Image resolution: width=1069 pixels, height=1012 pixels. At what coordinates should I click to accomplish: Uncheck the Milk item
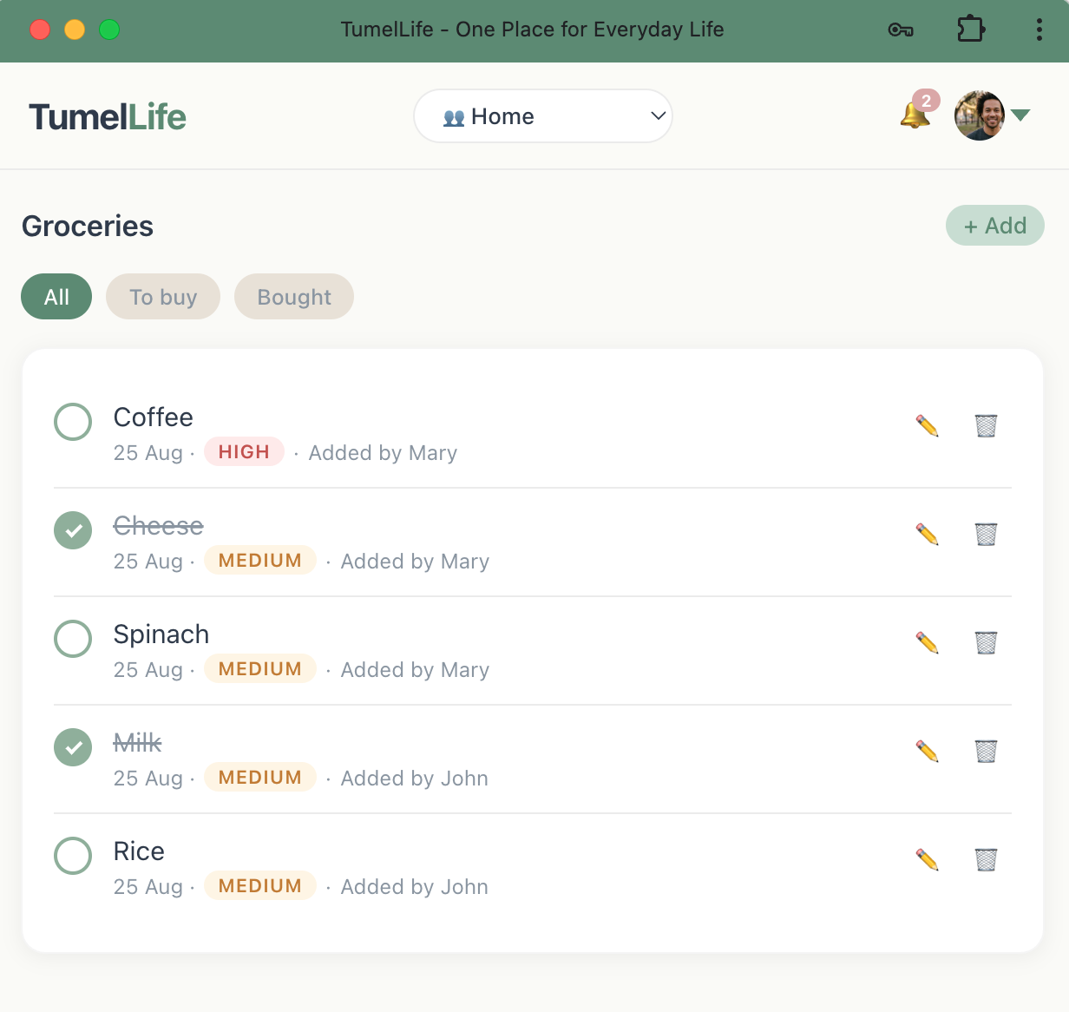pos(73,747)
